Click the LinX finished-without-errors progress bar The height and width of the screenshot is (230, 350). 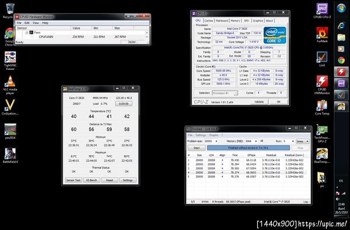point(249,148)
